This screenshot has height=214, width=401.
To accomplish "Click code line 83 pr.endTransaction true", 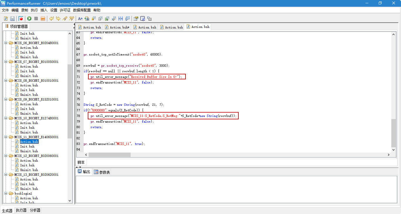I will [x=114, y=144].
